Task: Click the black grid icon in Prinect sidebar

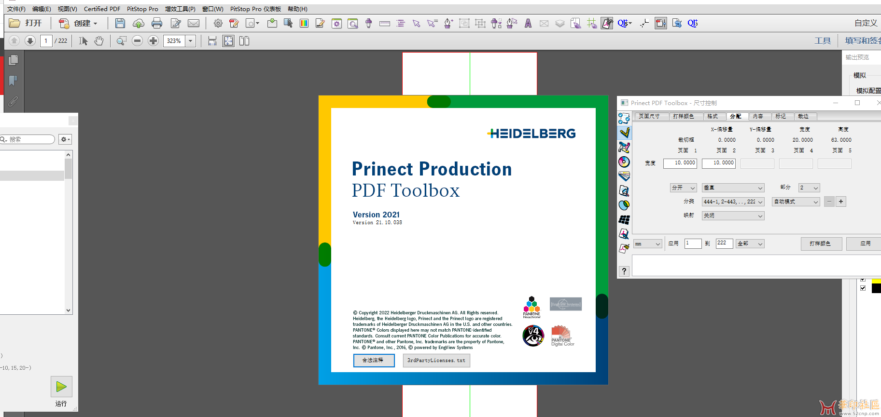Action: [624, 220]
